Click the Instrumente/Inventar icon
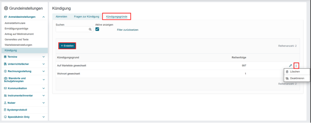Image resolution: width=311 pixels, height=123 pixels. click(x=5, y=96)
